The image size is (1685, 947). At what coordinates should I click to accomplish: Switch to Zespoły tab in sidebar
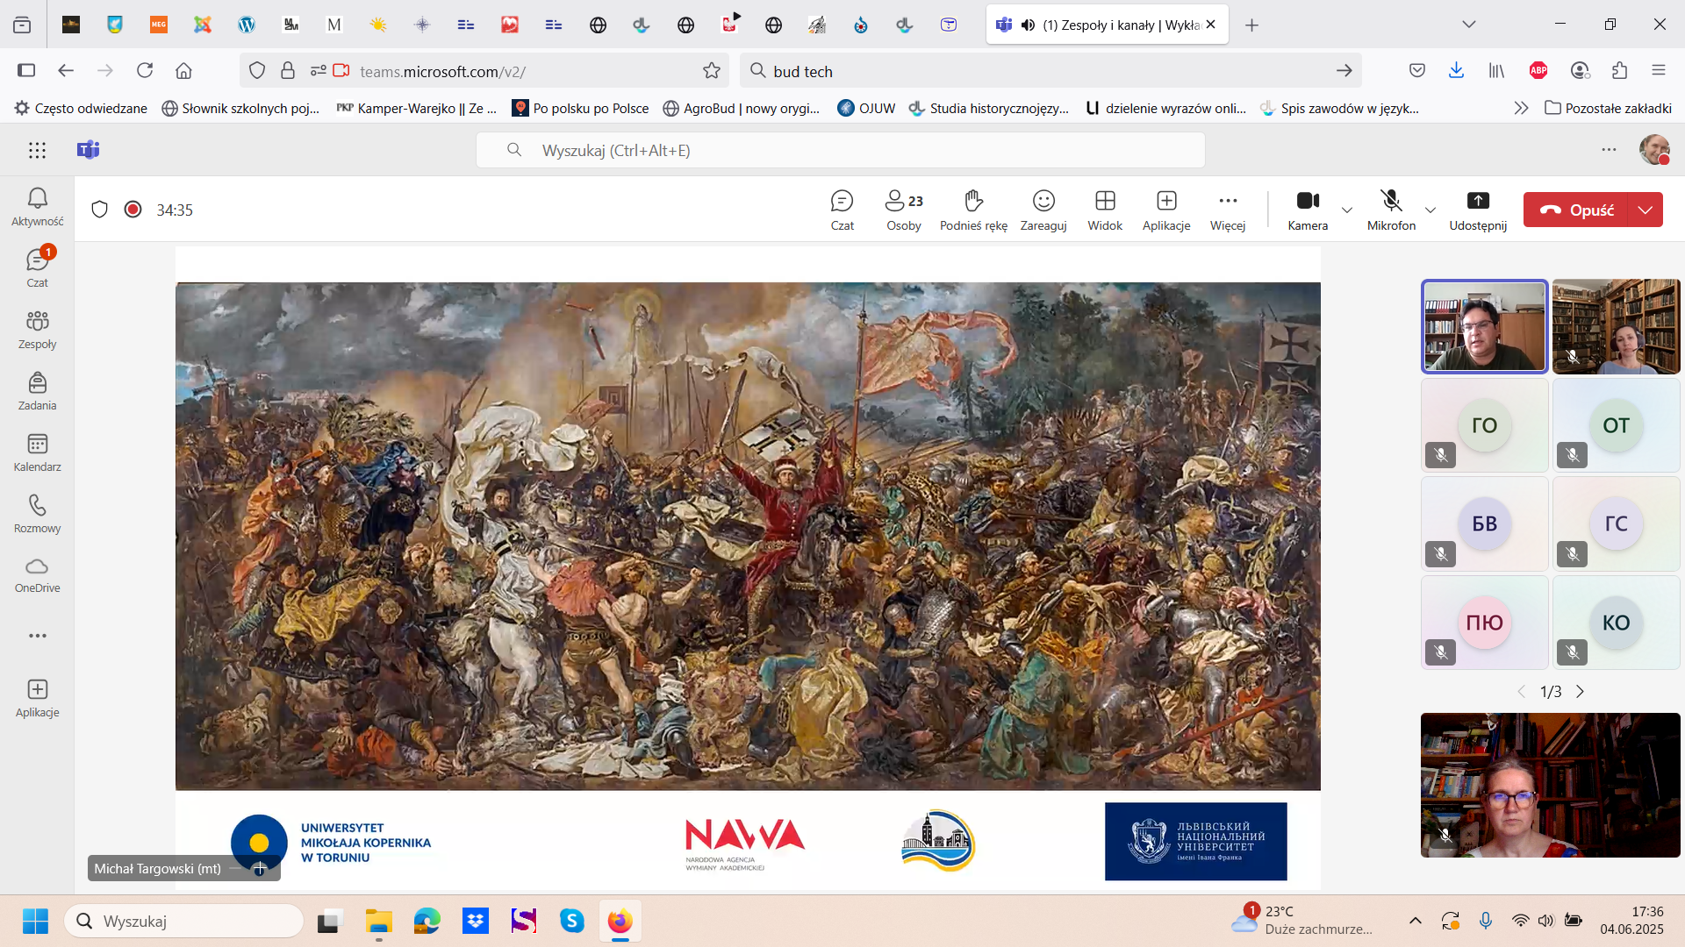point(37,330)
